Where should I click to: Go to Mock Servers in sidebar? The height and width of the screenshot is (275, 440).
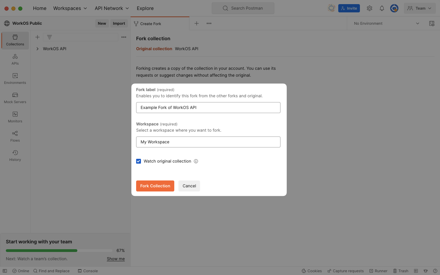(15, 98)
